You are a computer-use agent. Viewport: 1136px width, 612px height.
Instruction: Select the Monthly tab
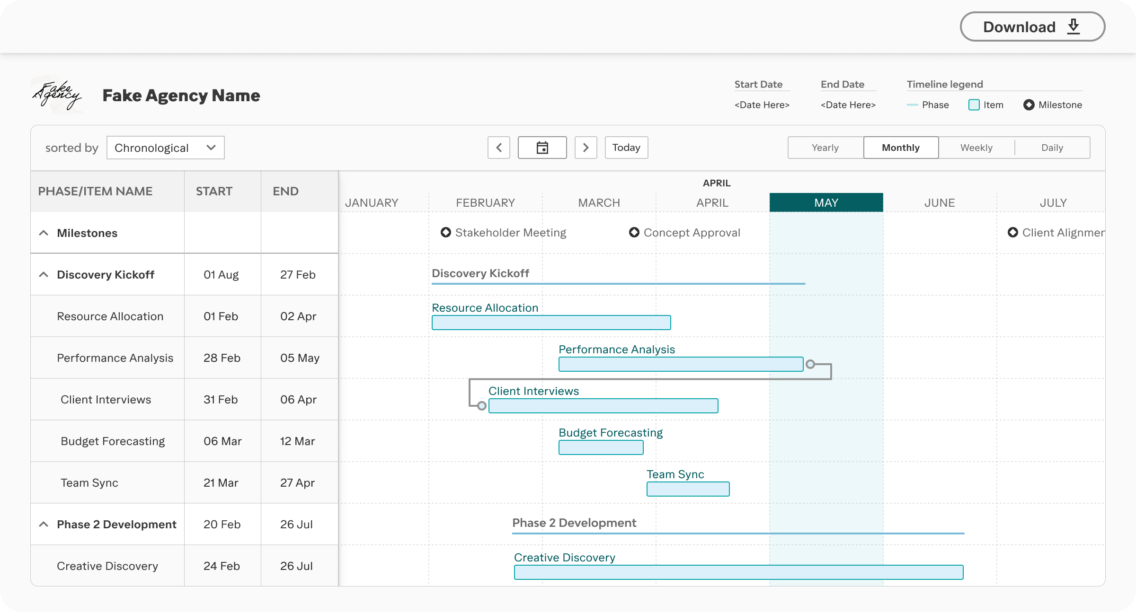coord(900,147)
